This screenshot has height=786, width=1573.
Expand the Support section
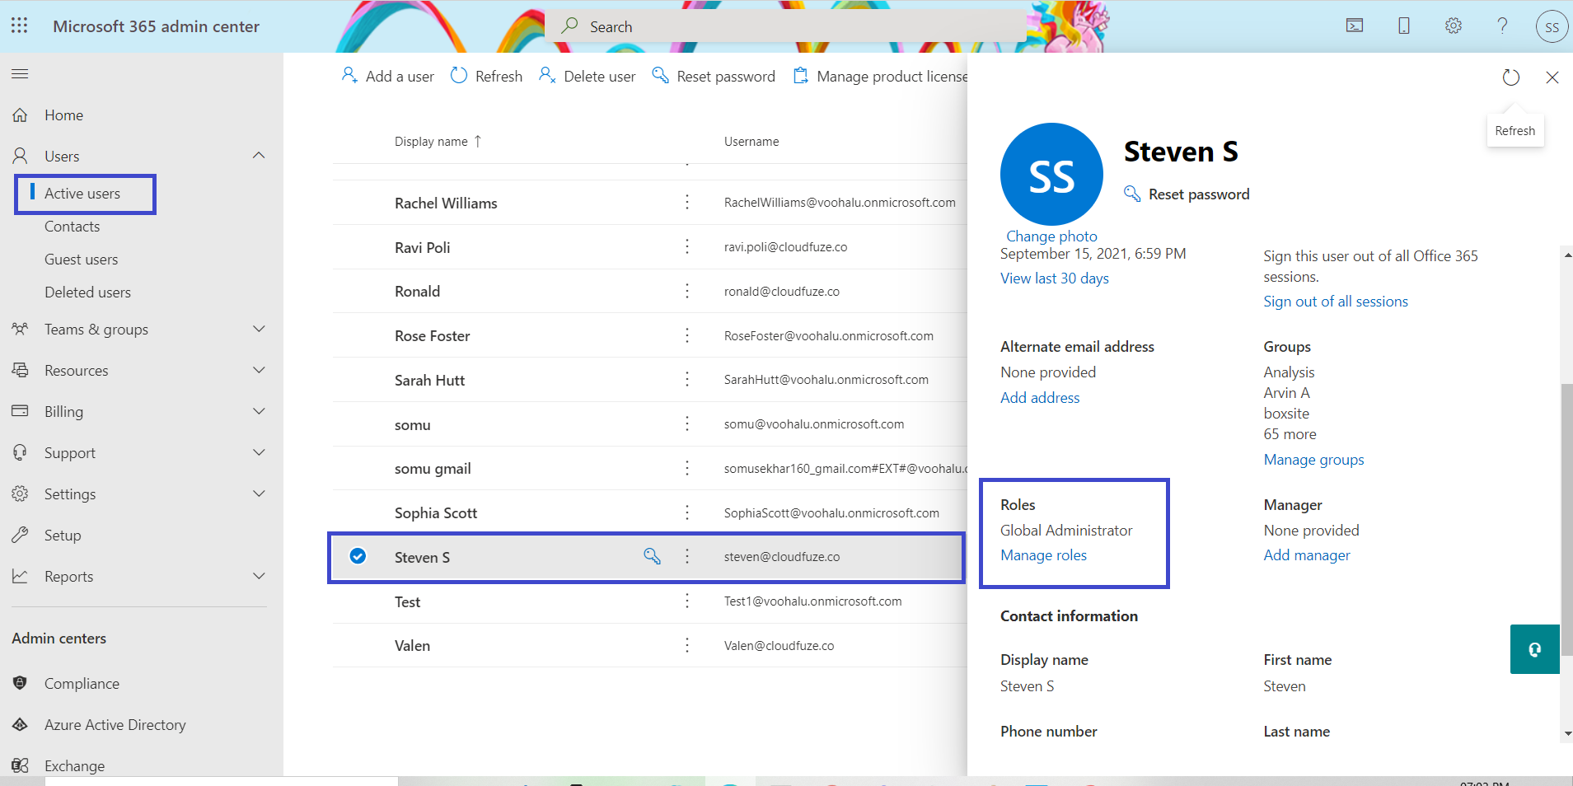pyautogui.click(x=259, y=452)
